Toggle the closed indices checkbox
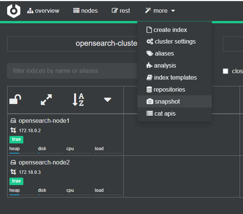243x214 pixels. [x=225, y=71]
